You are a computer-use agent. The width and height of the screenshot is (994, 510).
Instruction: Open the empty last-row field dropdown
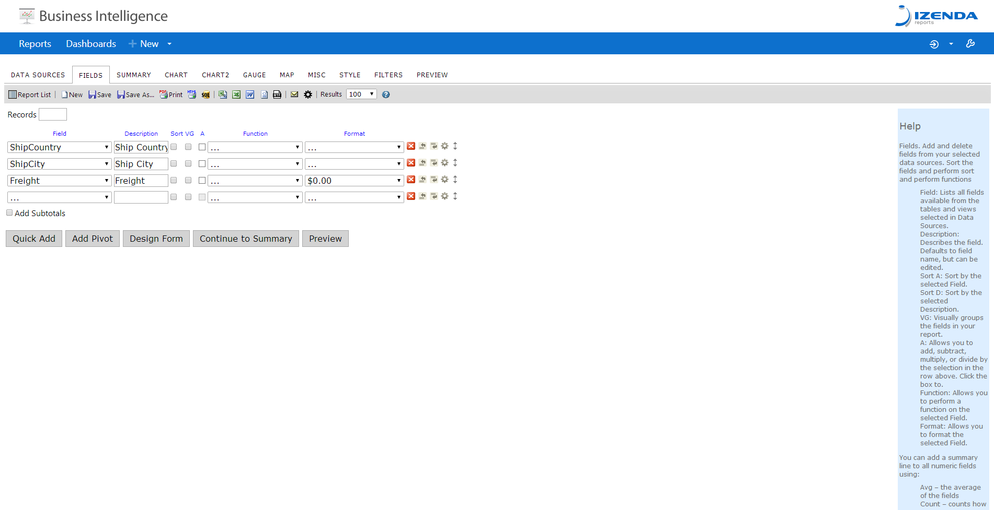tap(60, 197)
